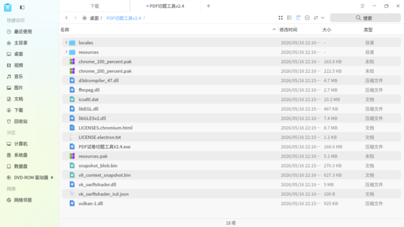Select the locales folder row
404x227 pixels.
click(x=231, y=43)
